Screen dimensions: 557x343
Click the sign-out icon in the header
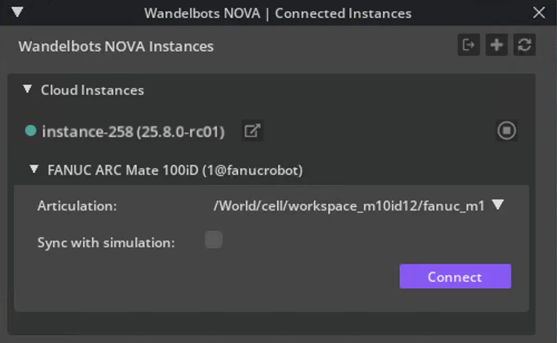click(x=468, y=45)
